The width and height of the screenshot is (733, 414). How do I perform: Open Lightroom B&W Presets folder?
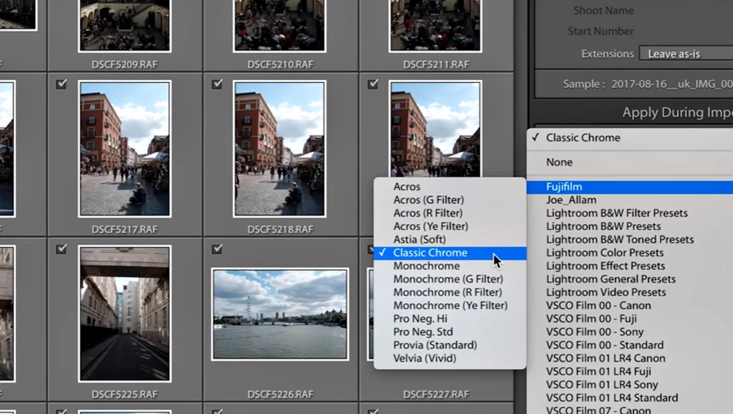point(630,226)
